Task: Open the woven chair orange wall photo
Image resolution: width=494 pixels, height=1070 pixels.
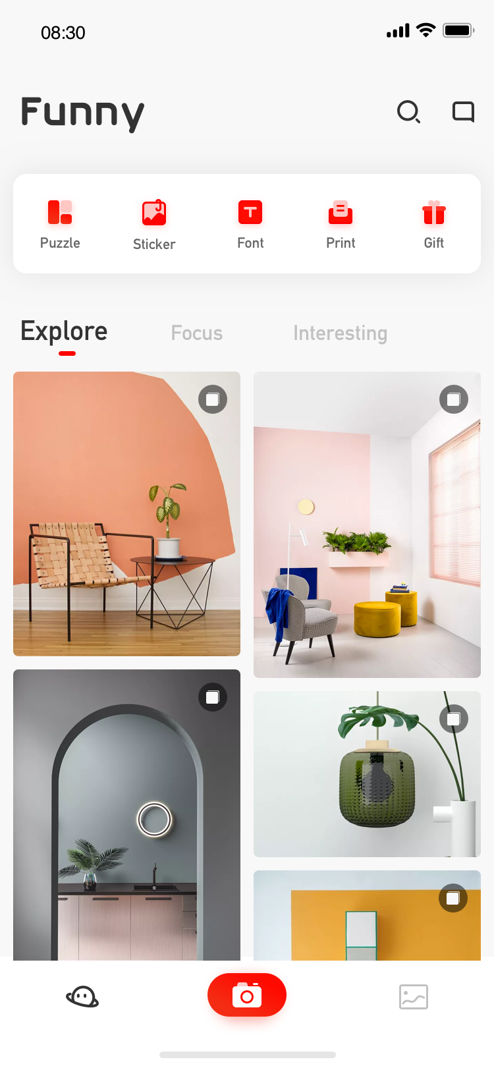Action: [x=126, y=514]
